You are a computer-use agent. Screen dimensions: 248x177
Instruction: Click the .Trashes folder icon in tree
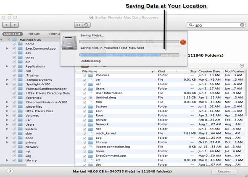pyautogui.click(x=20, y=75)
